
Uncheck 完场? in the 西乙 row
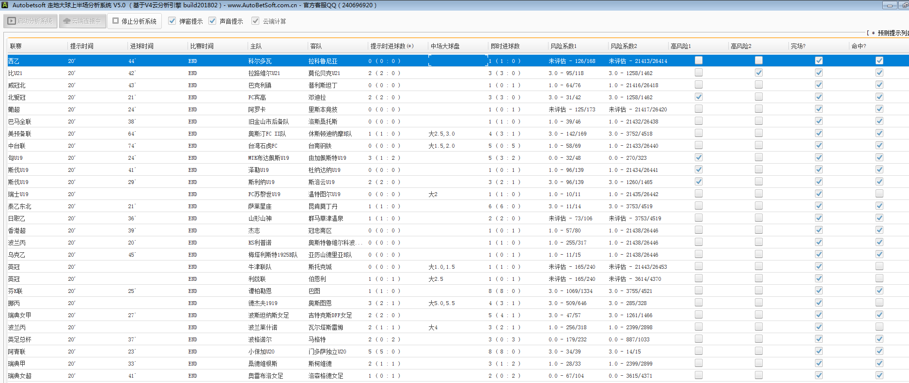click(819, 61)
